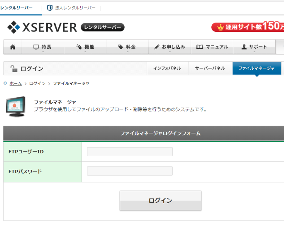
Task: Switch to the インフォパネル tab
Action: tap(167, 68)
